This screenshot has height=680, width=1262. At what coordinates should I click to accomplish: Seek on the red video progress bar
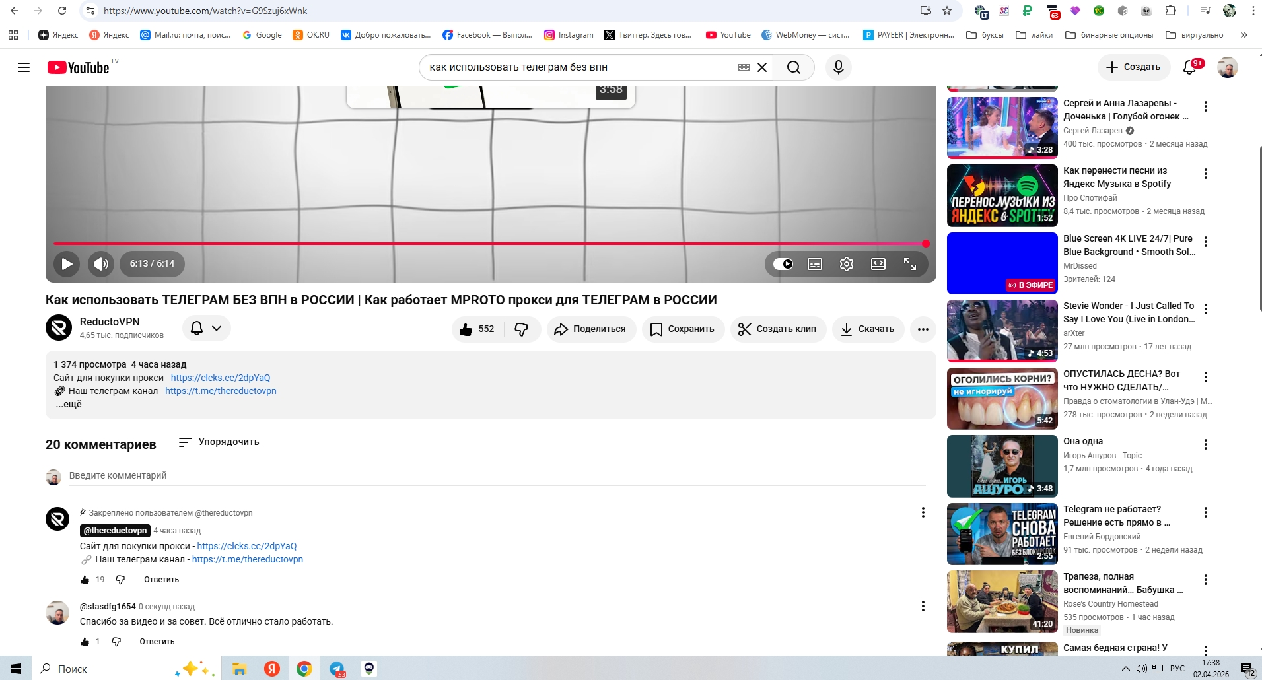pos(491,244)
